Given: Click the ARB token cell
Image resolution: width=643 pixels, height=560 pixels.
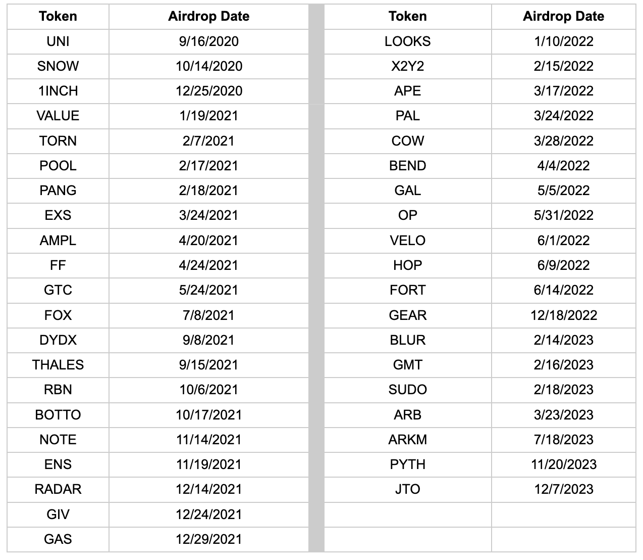Looking at the screenshot, I should coord(407,415).
